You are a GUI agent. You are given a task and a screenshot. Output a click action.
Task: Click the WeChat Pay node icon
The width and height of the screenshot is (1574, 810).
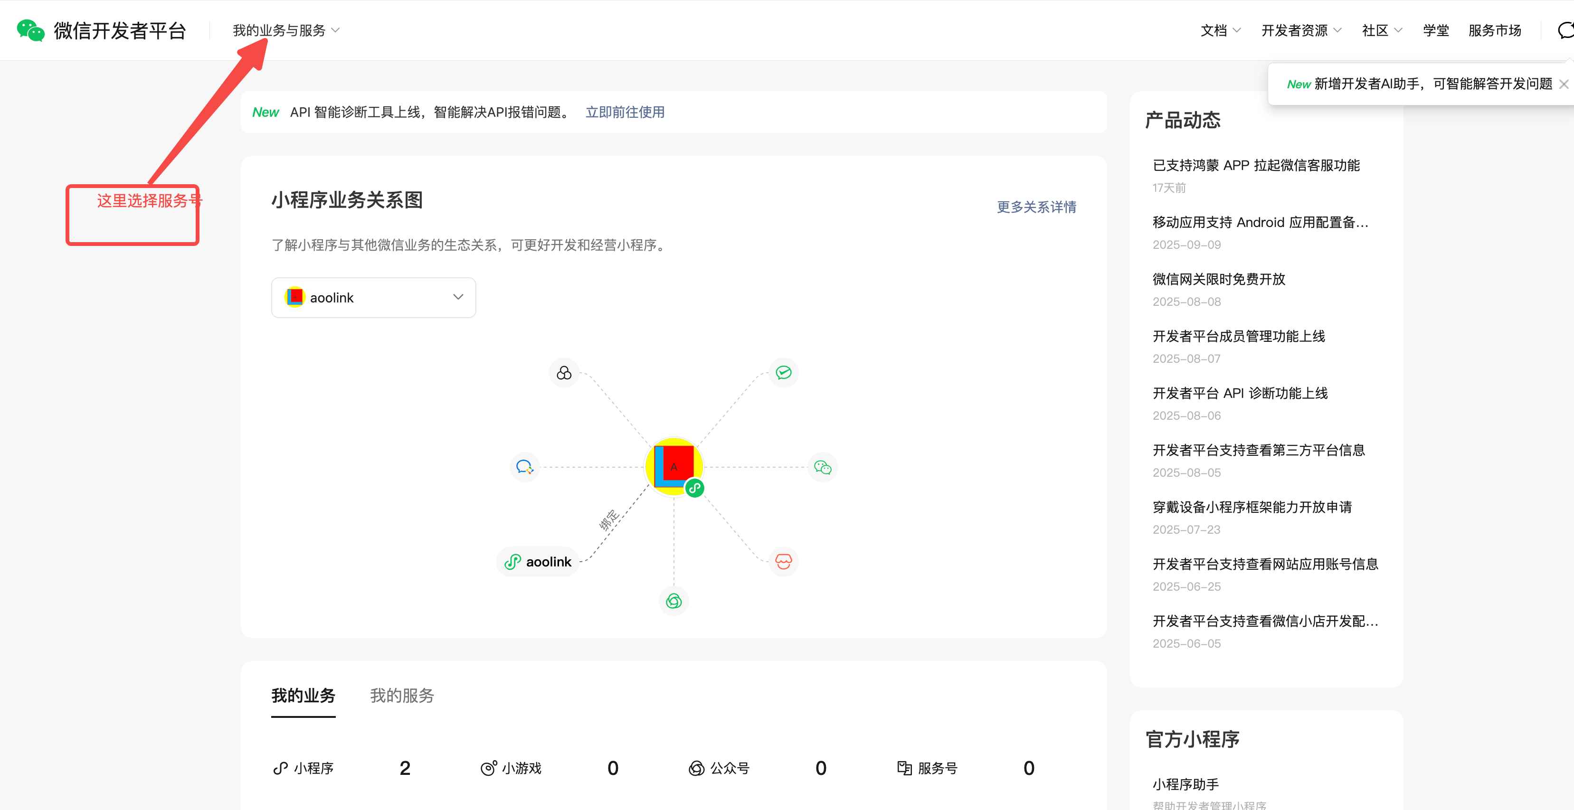[783, 373]
